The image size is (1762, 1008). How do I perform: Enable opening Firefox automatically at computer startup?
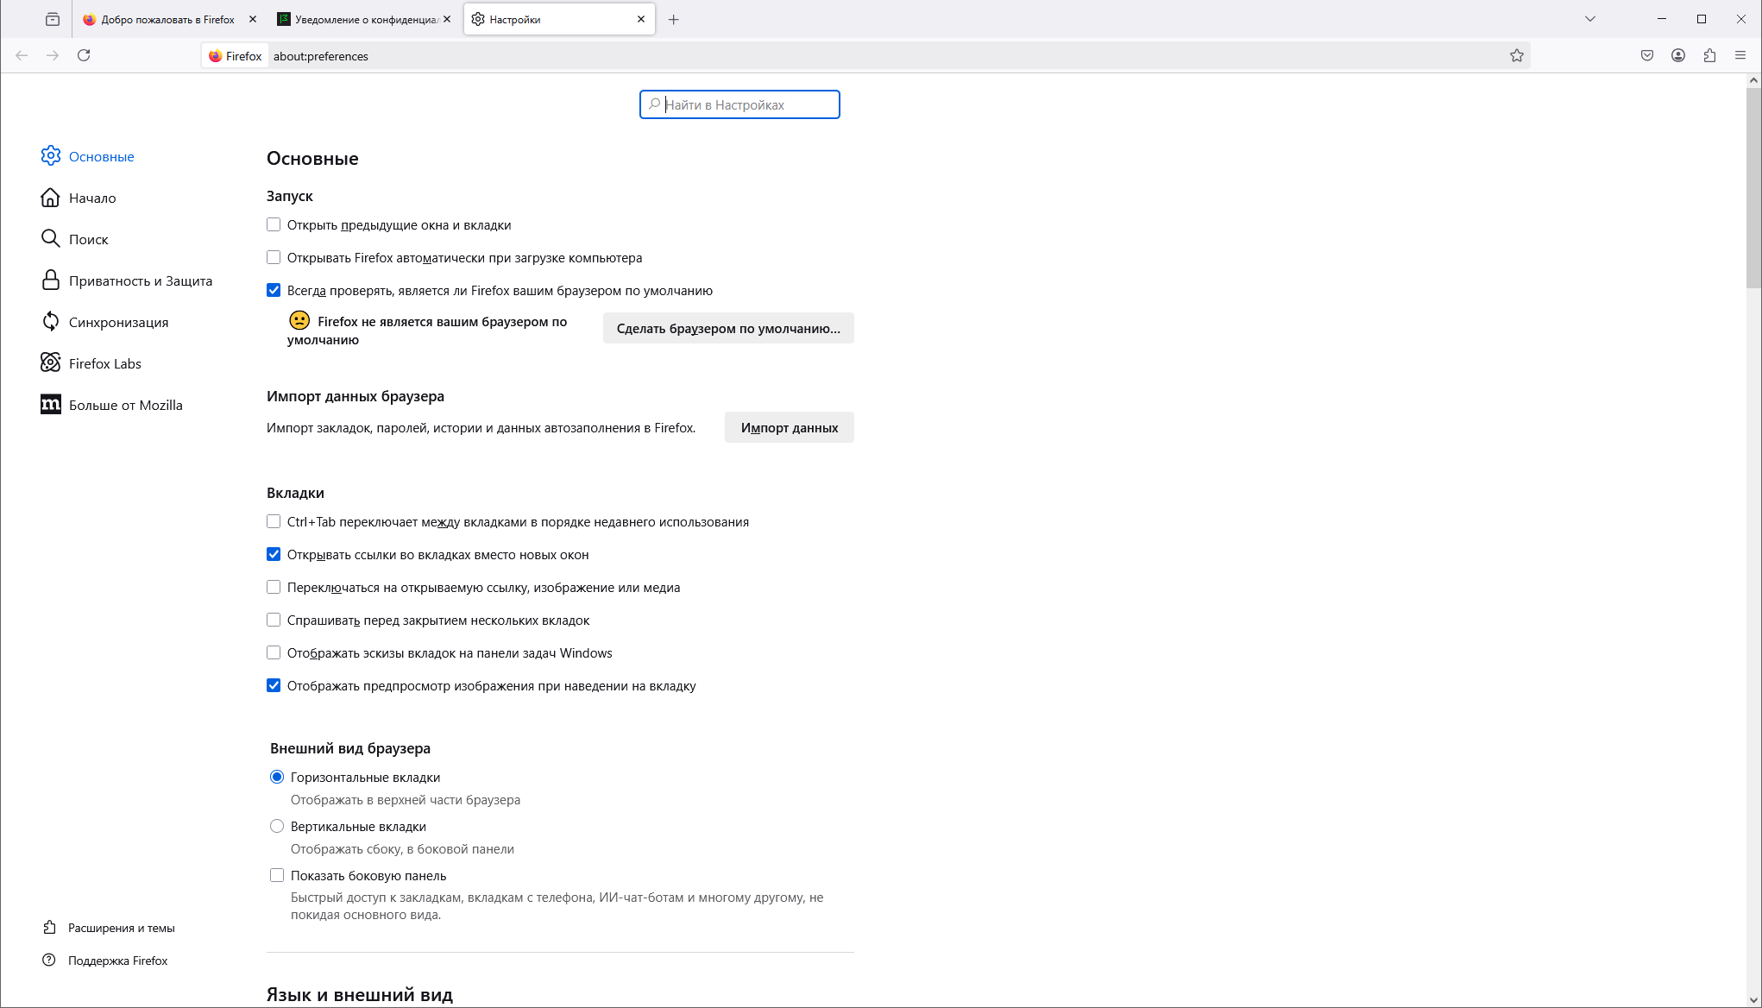(x=274, y=257)
